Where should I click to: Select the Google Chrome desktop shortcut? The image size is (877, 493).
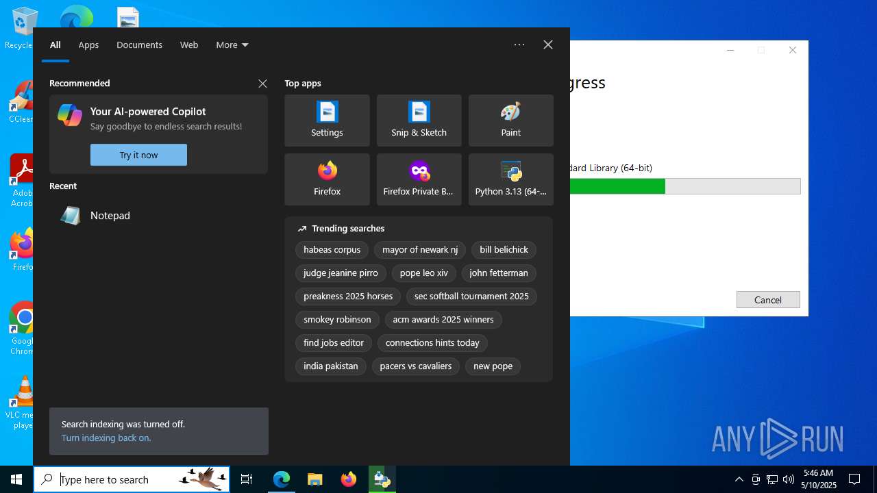[22, 329]
